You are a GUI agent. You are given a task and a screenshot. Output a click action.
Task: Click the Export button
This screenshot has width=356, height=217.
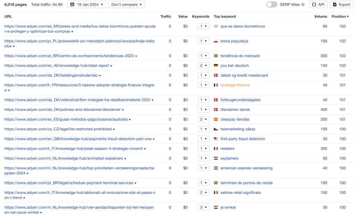341,5
